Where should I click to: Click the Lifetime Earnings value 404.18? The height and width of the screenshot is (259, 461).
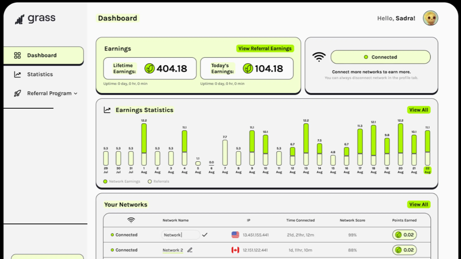172,69
